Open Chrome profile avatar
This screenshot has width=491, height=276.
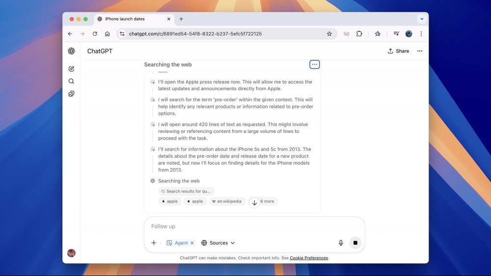point(409,34)
